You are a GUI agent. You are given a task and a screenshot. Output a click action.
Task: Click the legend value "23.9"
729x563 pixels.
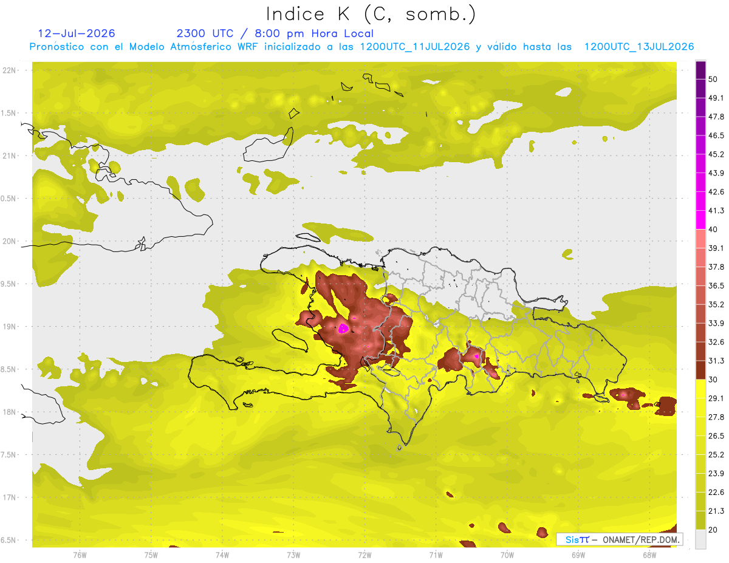[x=716, y=473]
